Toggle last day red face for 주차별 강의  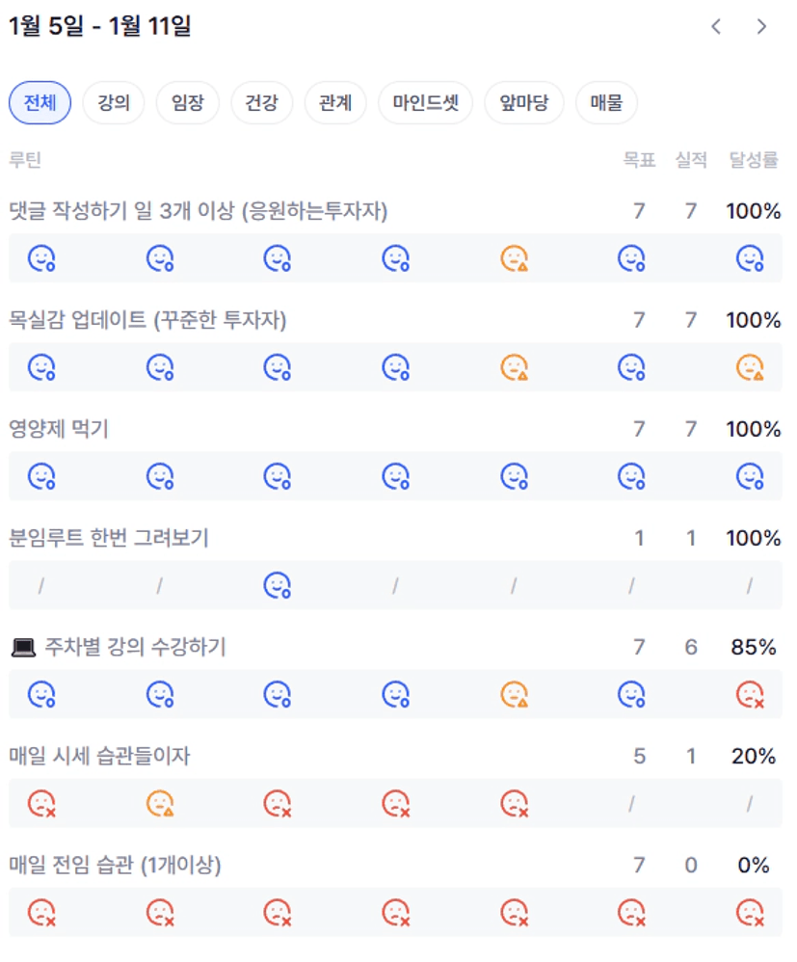click(750, 694)
